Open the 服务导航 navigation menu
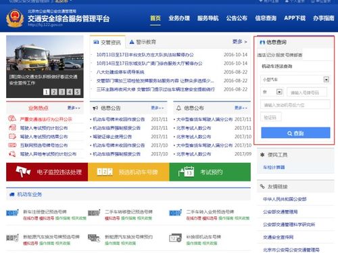Viewport: 338px width, 253px height. 208,18
